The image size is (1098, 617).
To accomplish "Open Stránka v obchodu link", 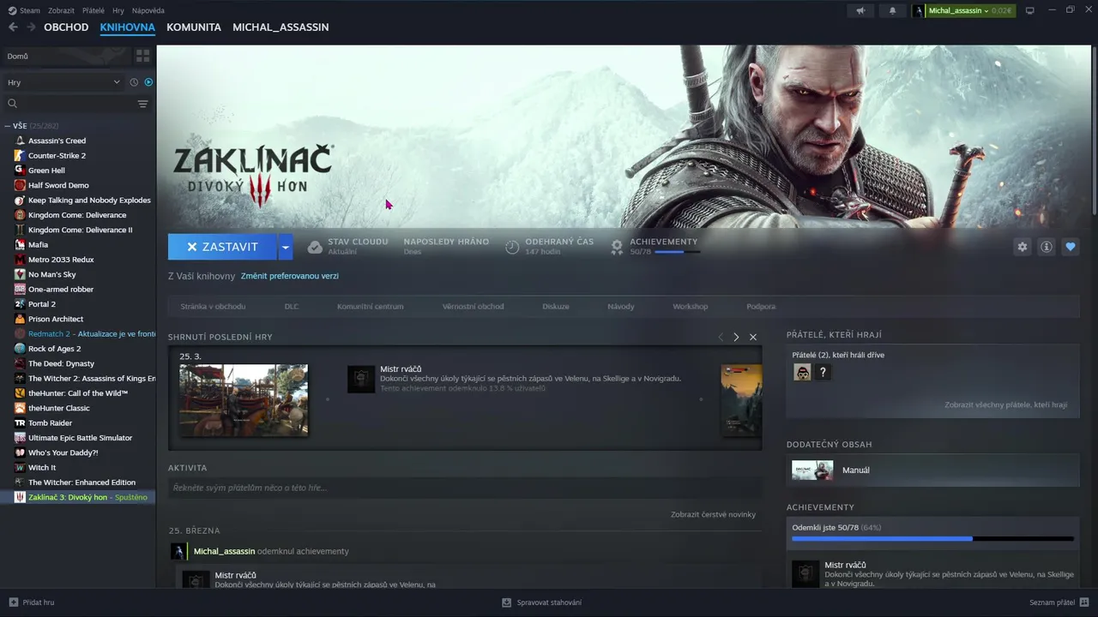I will [213, 306].
